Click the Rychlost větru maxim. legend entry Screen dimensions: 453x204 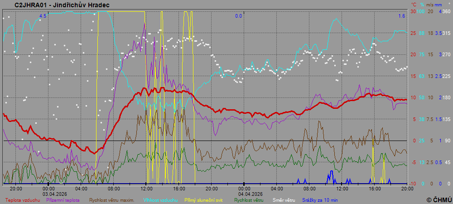[x=112, y=200]
